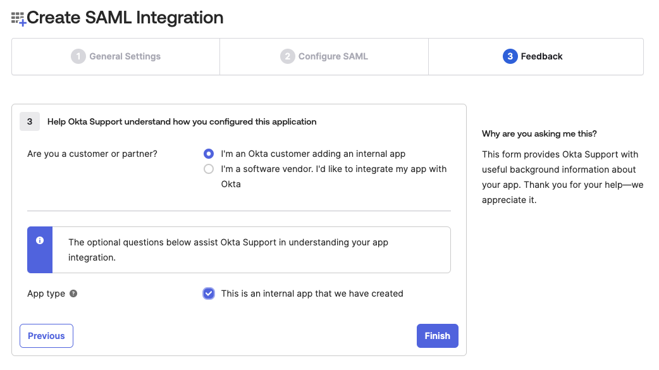
Task: Toggle "This is an internal app" checkbox
Action: (209, 293)
